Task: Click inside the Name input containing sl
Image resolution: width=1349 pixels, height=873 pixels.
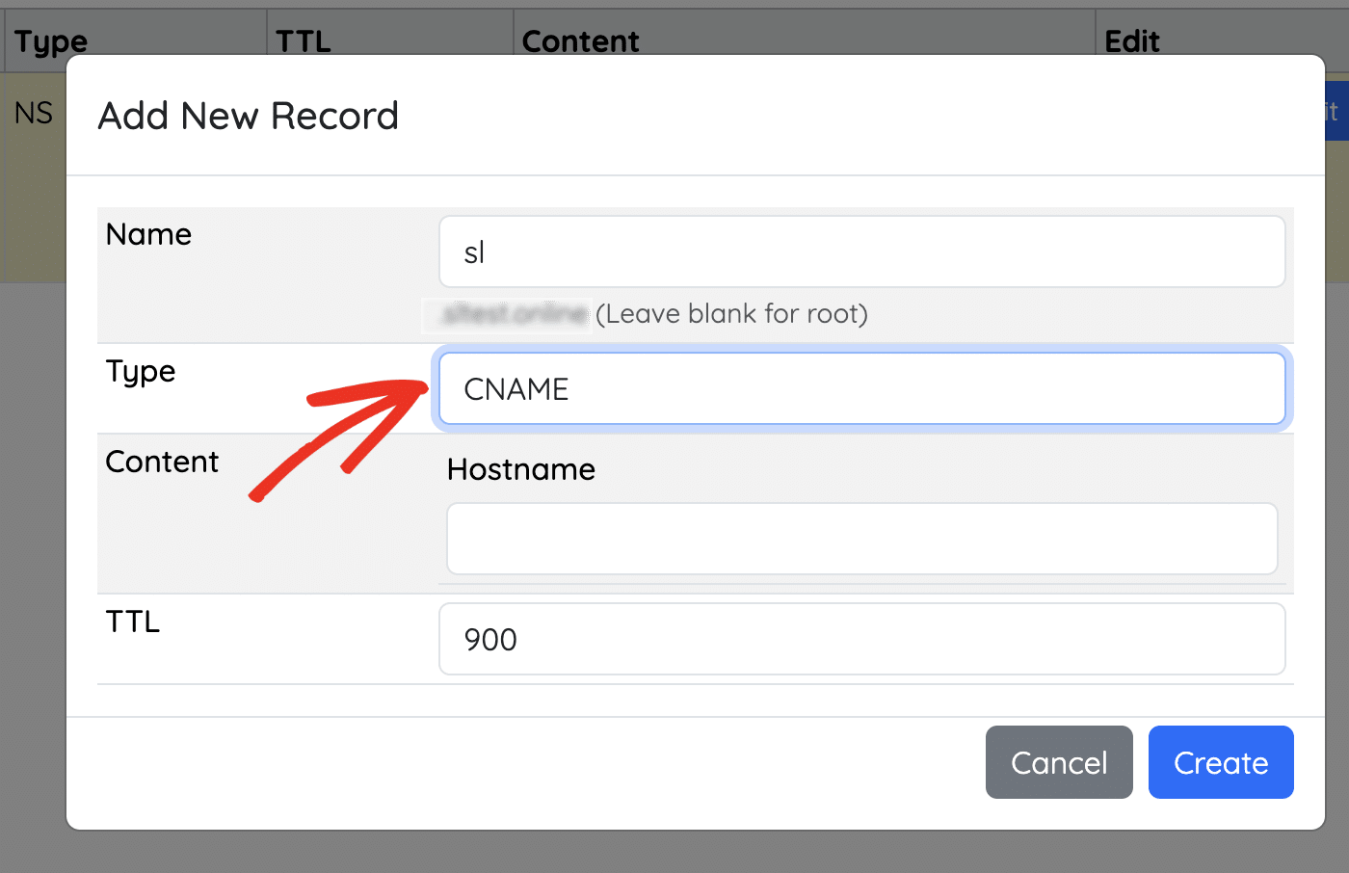Action: (x=862, y=251)
